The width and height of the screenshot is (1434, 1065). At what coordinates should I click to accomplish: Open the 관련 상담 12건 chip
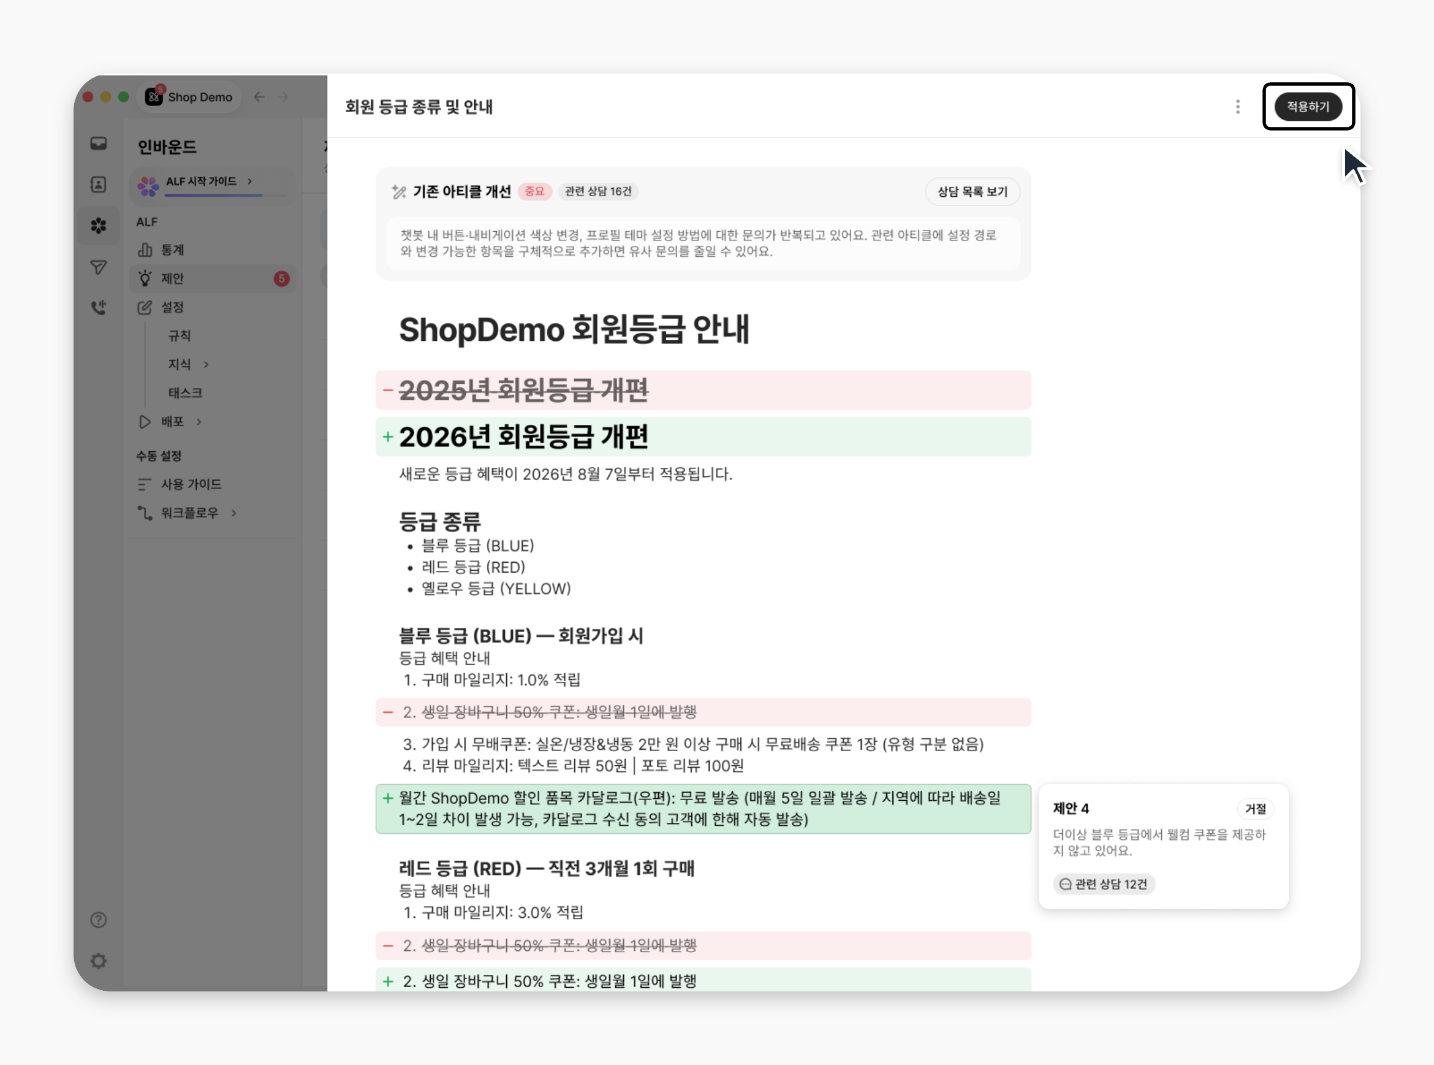pos(1104,884)
